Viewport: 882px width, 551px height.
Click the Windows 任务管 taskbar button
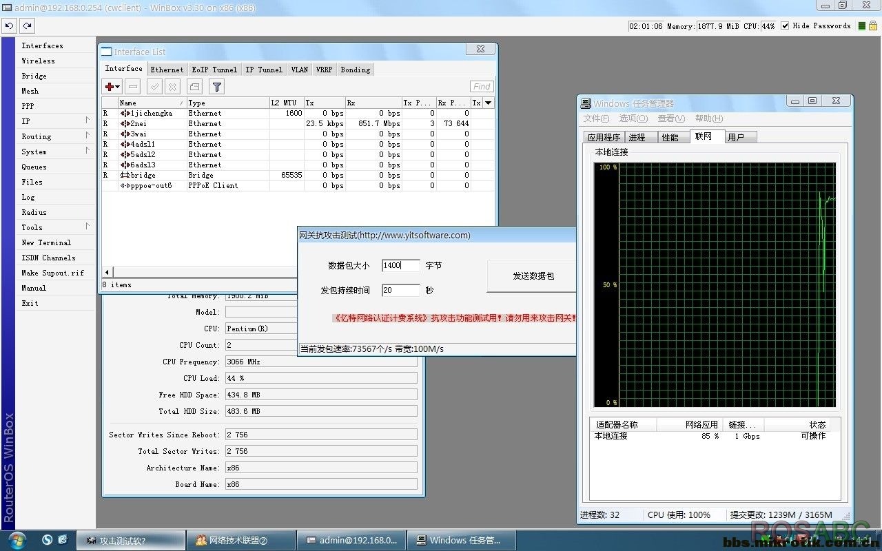(x=461, y=541)
